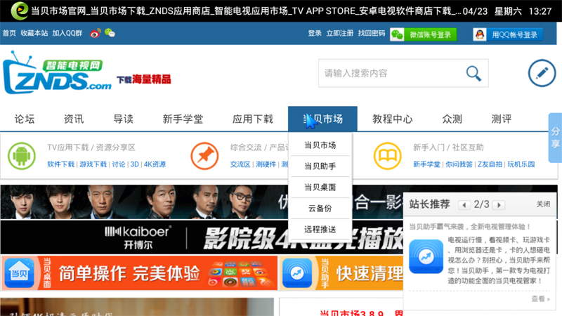The image size is (562, 316).
Task: Log in with 用QQ帐号登录 button
Action: click(507, 34)
